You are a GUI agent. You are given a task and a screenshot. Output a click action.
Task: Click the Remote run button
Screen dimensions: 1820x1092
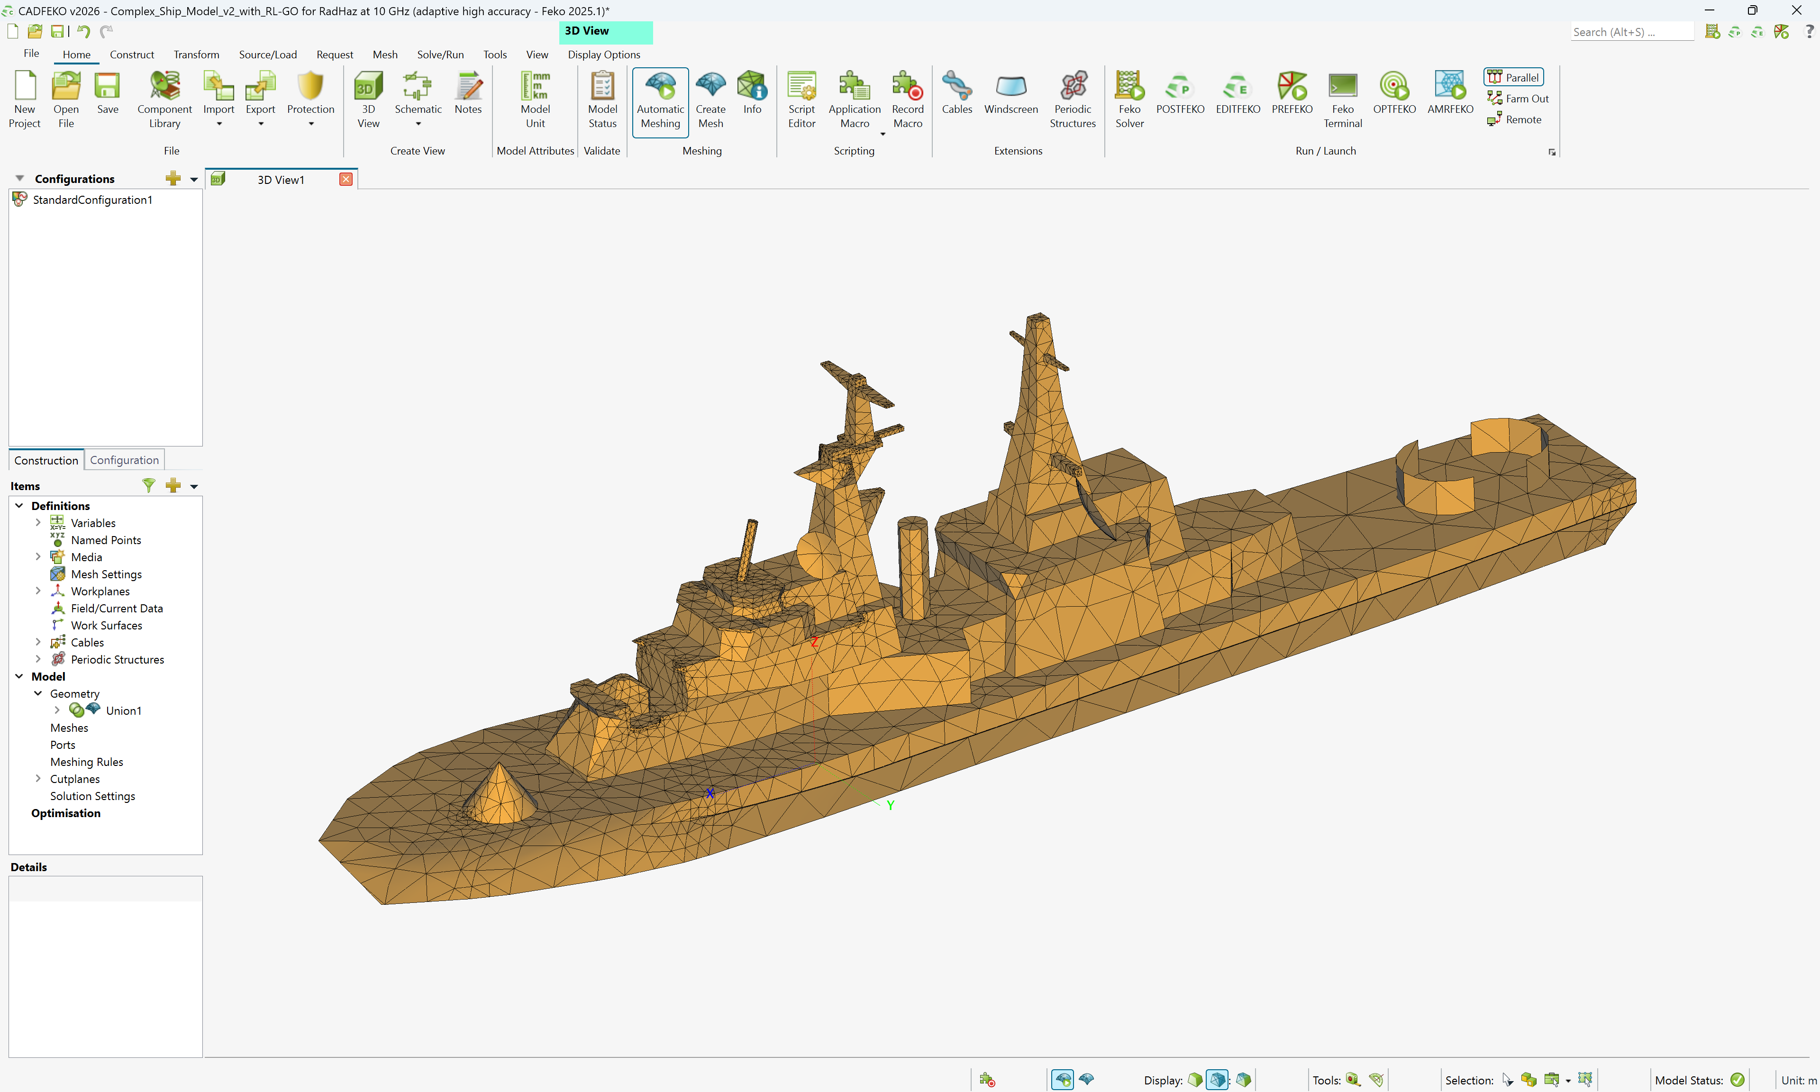(1514, 119)
